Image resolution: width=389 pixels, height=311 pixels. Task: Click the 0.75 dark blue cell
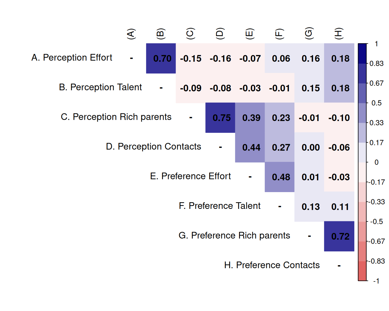(220, 118)
